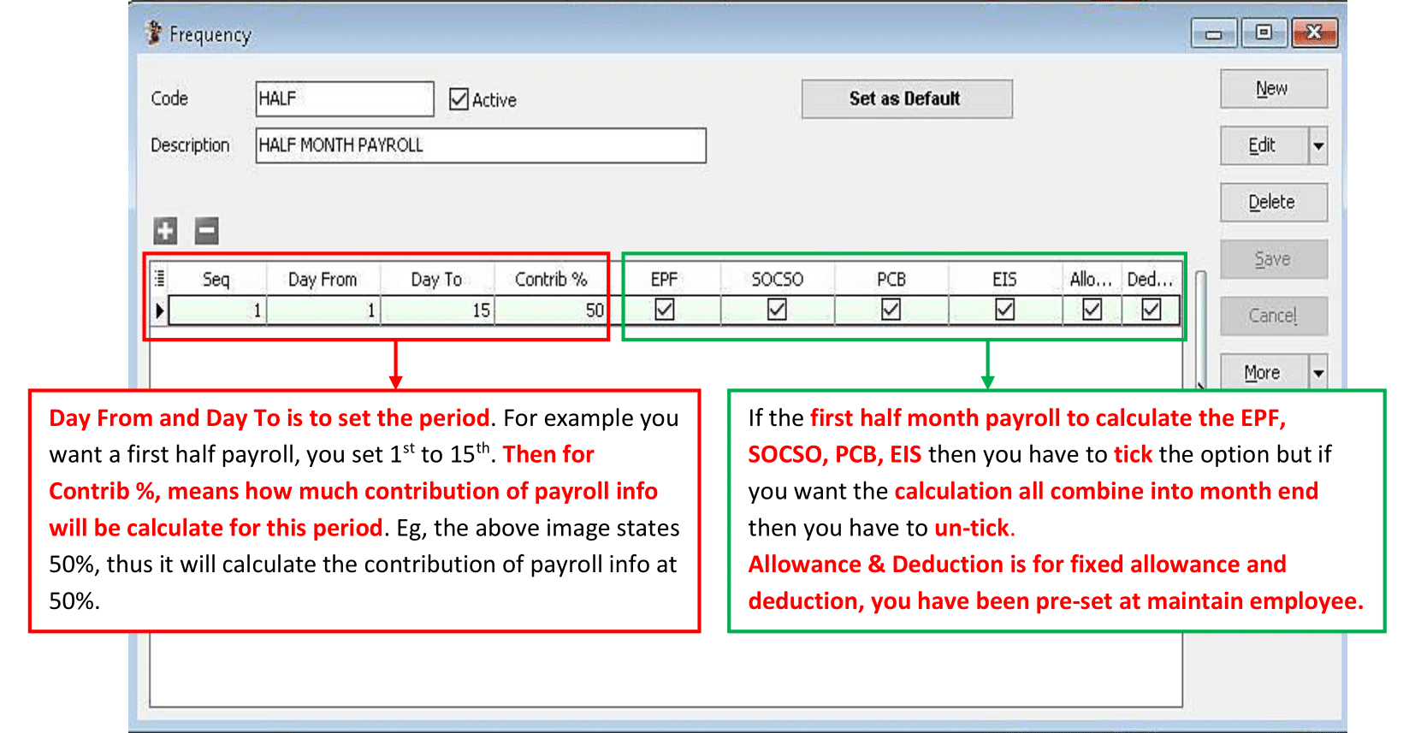Click the New button
This screenshot has height=733, width=1415.
[1273, 89]
